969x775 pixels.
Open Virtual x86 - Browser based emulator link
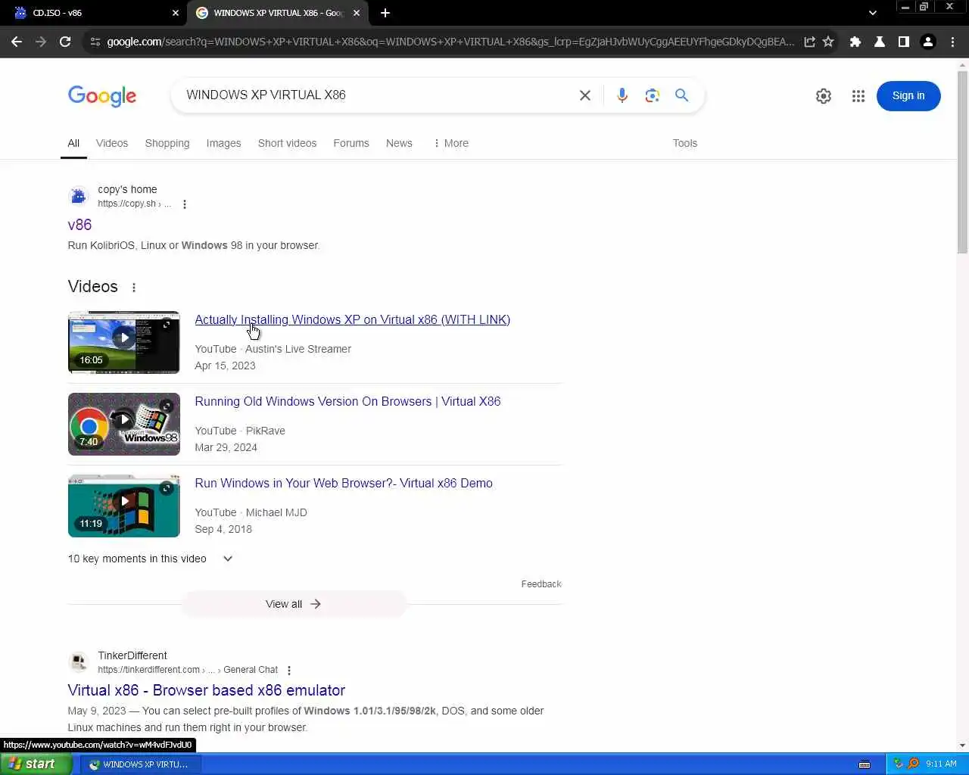point(207,690)
